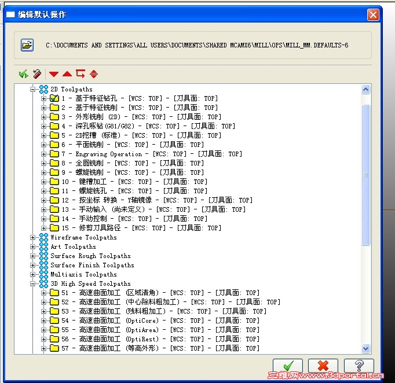This screenshot has height=383, width=395.
Task: Click folder icon of operation 6 平面铣削
Action: [x=54, y=145]
